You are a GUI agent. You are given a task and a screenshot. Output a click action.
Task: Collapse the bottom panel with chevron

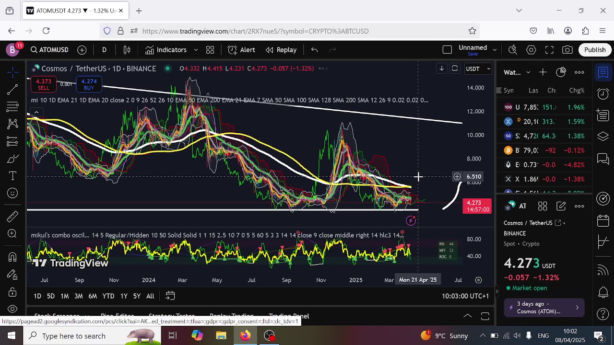pyautogui.click(x=467, y=316)
